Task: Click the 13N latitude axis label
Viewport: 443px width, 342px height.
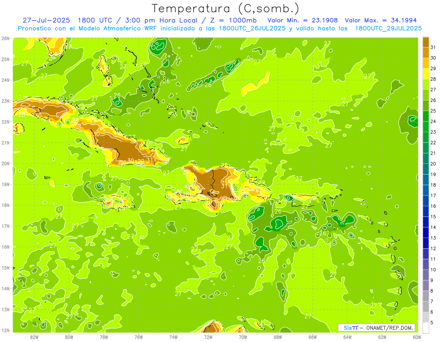Action: 6,310
